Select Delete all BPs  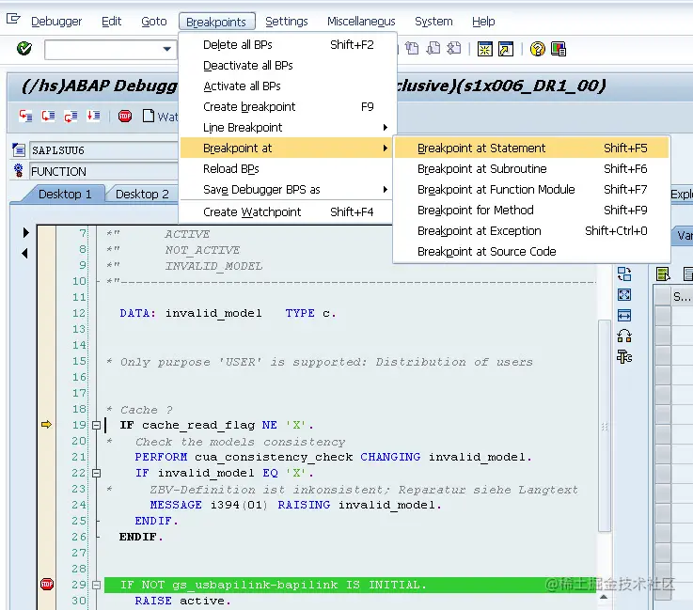click(288, 44)
